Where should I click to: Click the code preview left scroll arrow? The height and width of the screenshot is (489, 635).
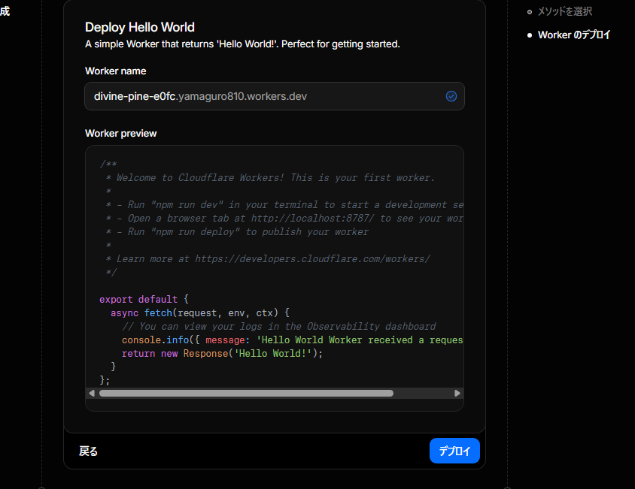tap(92, 393)
